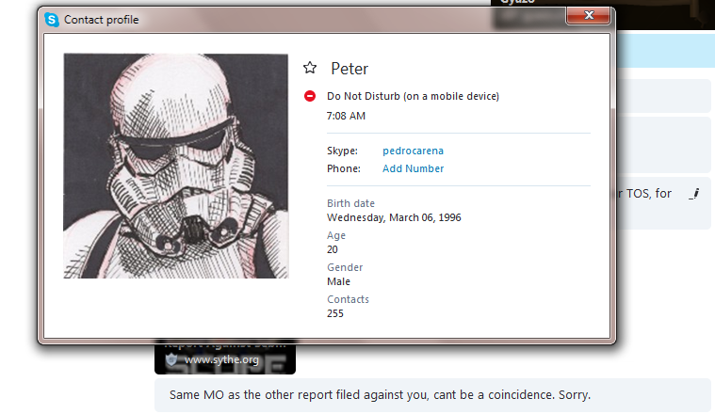Click the red Do Not Disturb status icon

point(310,96)
